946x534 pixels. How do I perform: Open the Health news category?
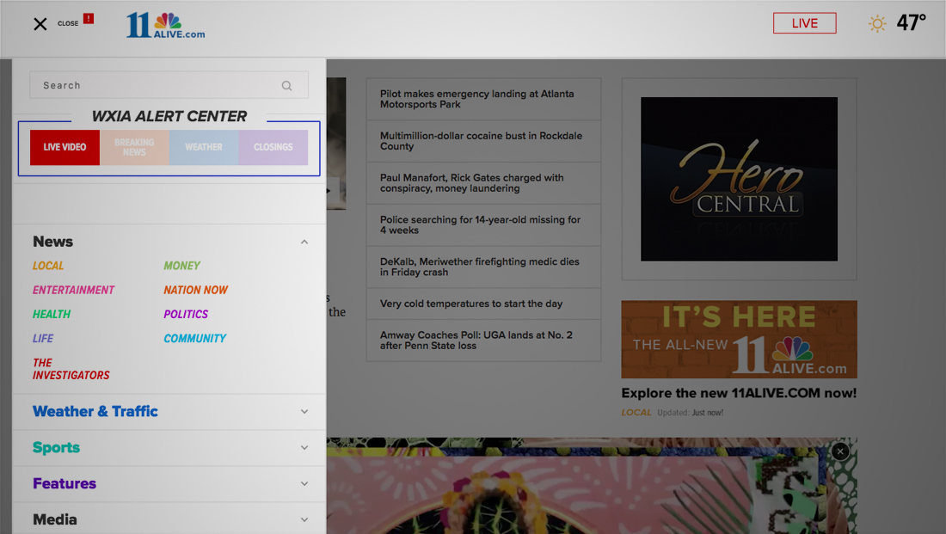point(52,315)
